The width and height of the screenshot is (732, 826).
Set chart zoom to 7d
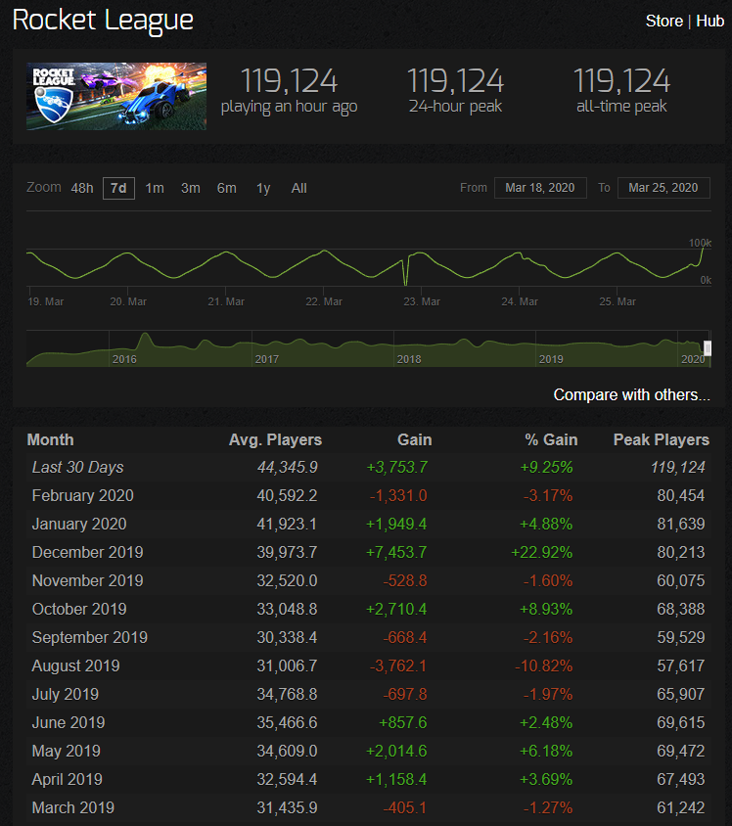click(118, 188)
